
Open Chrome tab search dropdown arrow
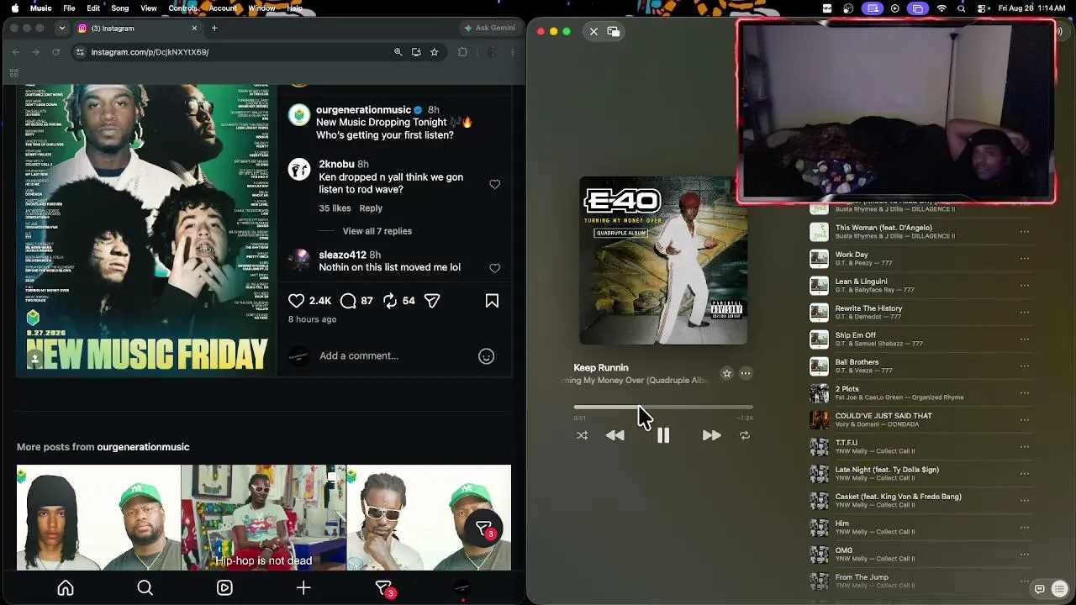click(61, 28)
